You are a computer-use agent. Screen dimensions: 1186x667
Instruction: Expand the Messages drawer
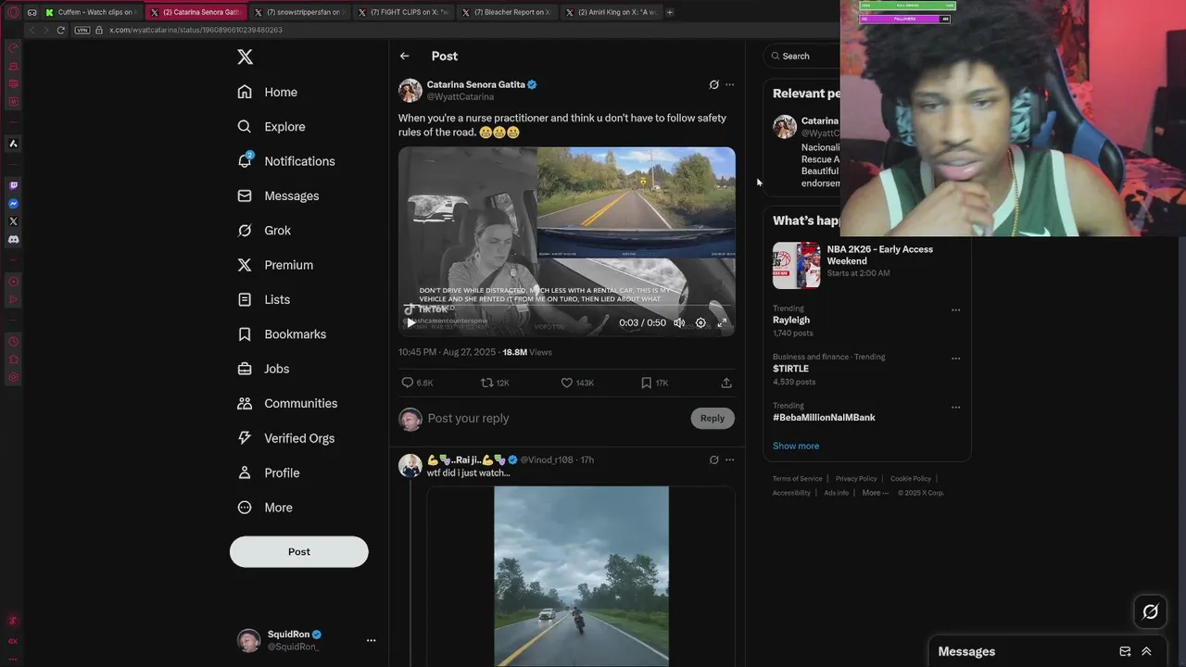click(1146, 651)
